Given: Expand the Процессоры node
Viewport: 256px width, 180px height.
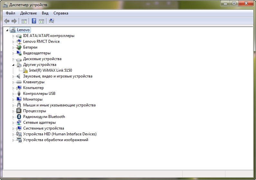Looking at the screenshot, I should [x=14, y=111].
